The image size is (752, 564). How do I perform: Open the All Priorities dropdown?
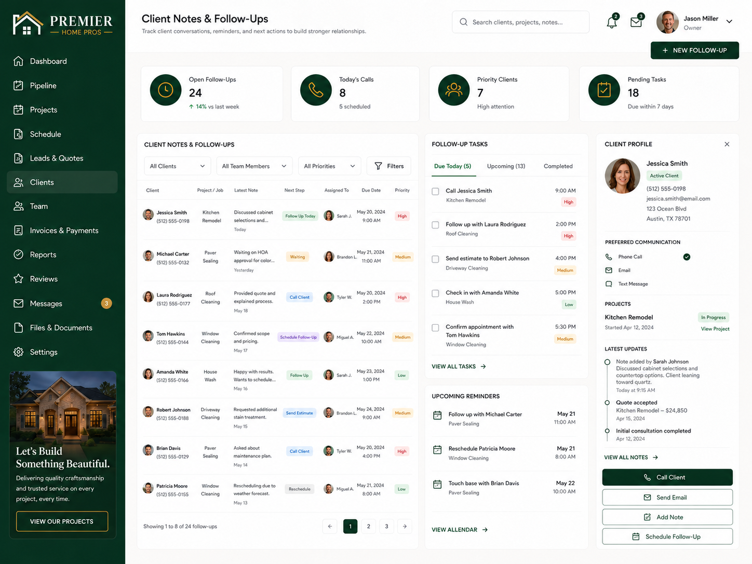tap(330, 166)
